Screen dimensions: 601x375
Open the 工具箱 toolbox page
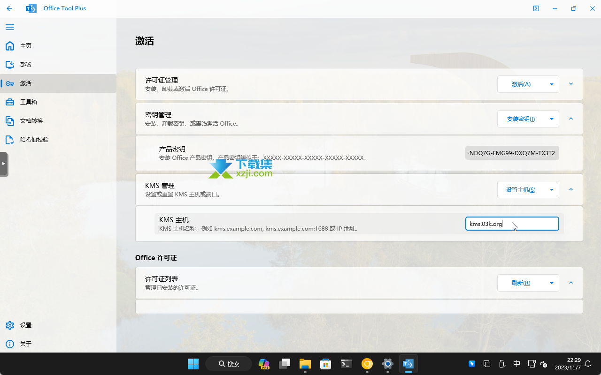(58, 102)
